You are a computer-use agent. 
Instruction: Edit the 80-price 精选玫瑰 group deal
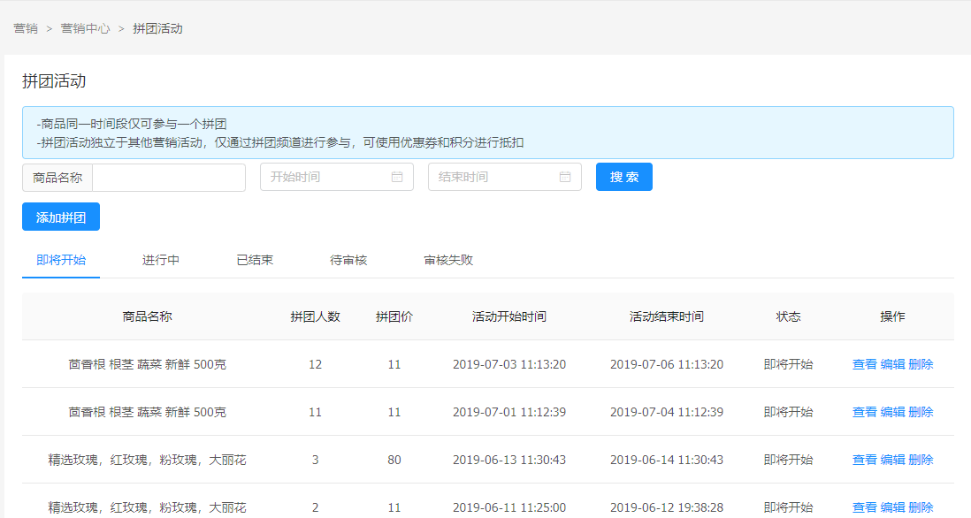click(x=892, y=460)
